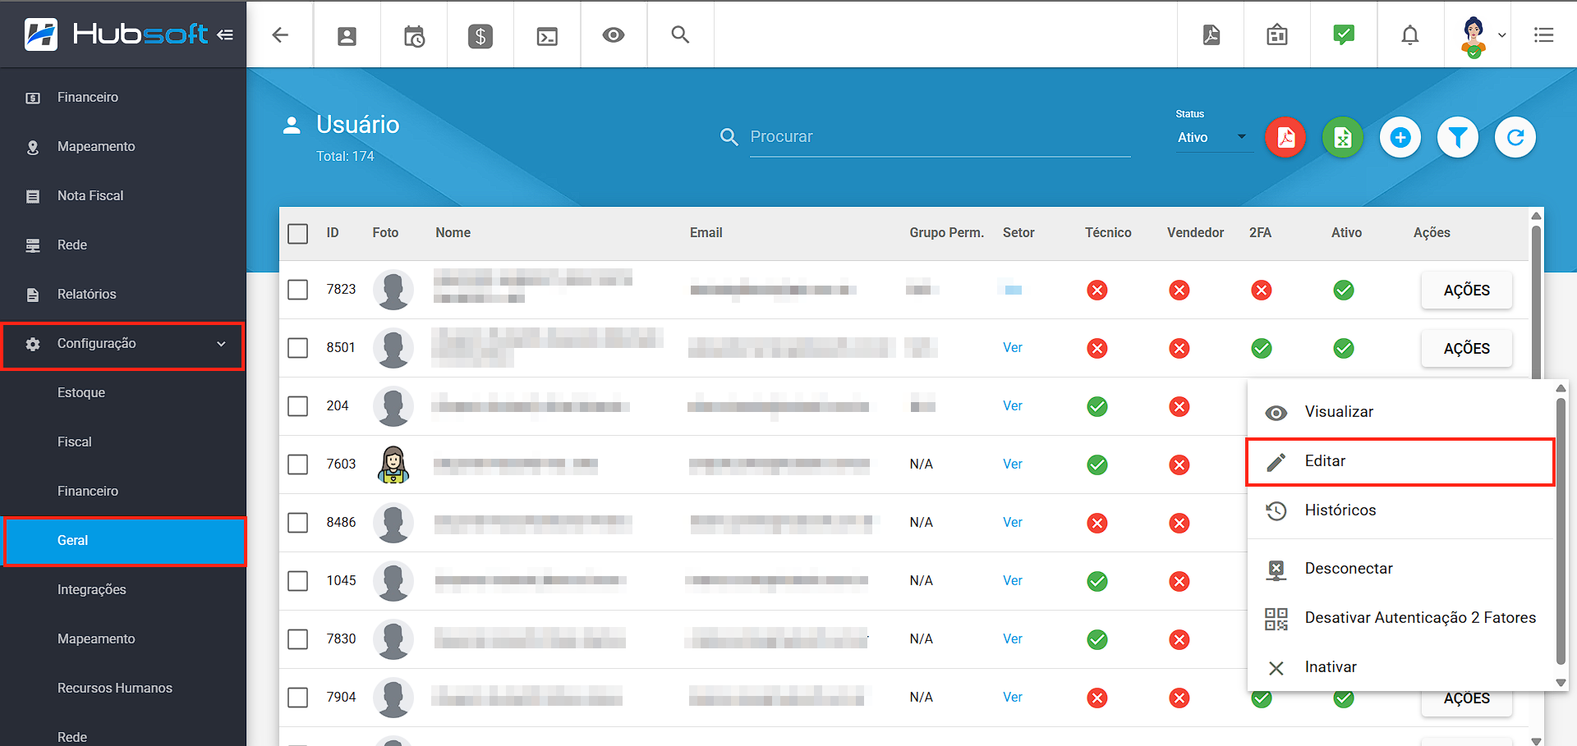The height and width of the screenshot is (746, 1577).
Task: Select the checkbox for user 7830
Action: click(x=298, y=639)
